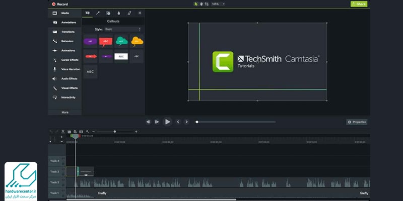Zoom in the timeline with plus button
The height and width of the screenshot is (201, 403).
pyautogui.click(x=136, y=132)
